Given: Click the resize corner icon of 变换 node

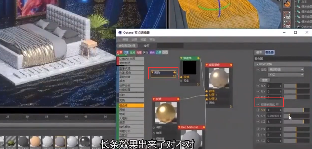Looking at the screenshot, I should click(174, 76).
